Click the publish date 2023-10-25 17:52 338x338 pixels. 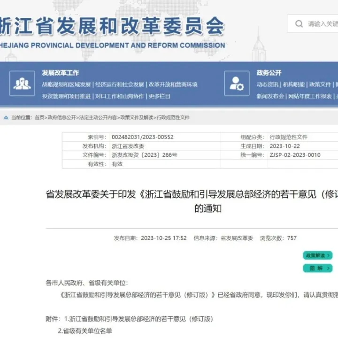tap(164, 238)
